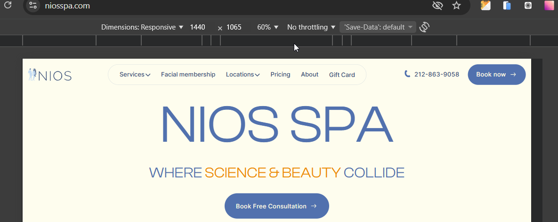This screenshot has height=222, width=558.
Task: Click the crossed-out eye tracking icon
Action: pyautogui.click(x=437, y=5)
